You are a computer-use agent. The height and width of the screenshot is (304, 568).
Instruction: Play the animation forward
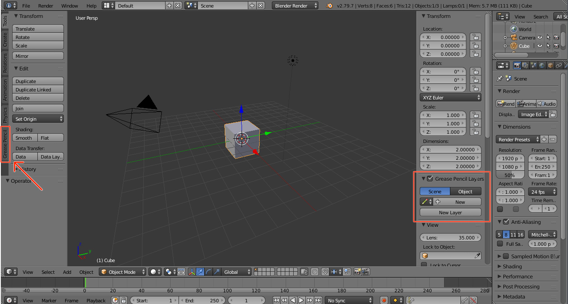click(301, 300)
